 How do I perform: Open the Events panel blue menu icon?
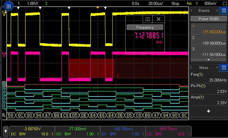click(x=224, y=10)
